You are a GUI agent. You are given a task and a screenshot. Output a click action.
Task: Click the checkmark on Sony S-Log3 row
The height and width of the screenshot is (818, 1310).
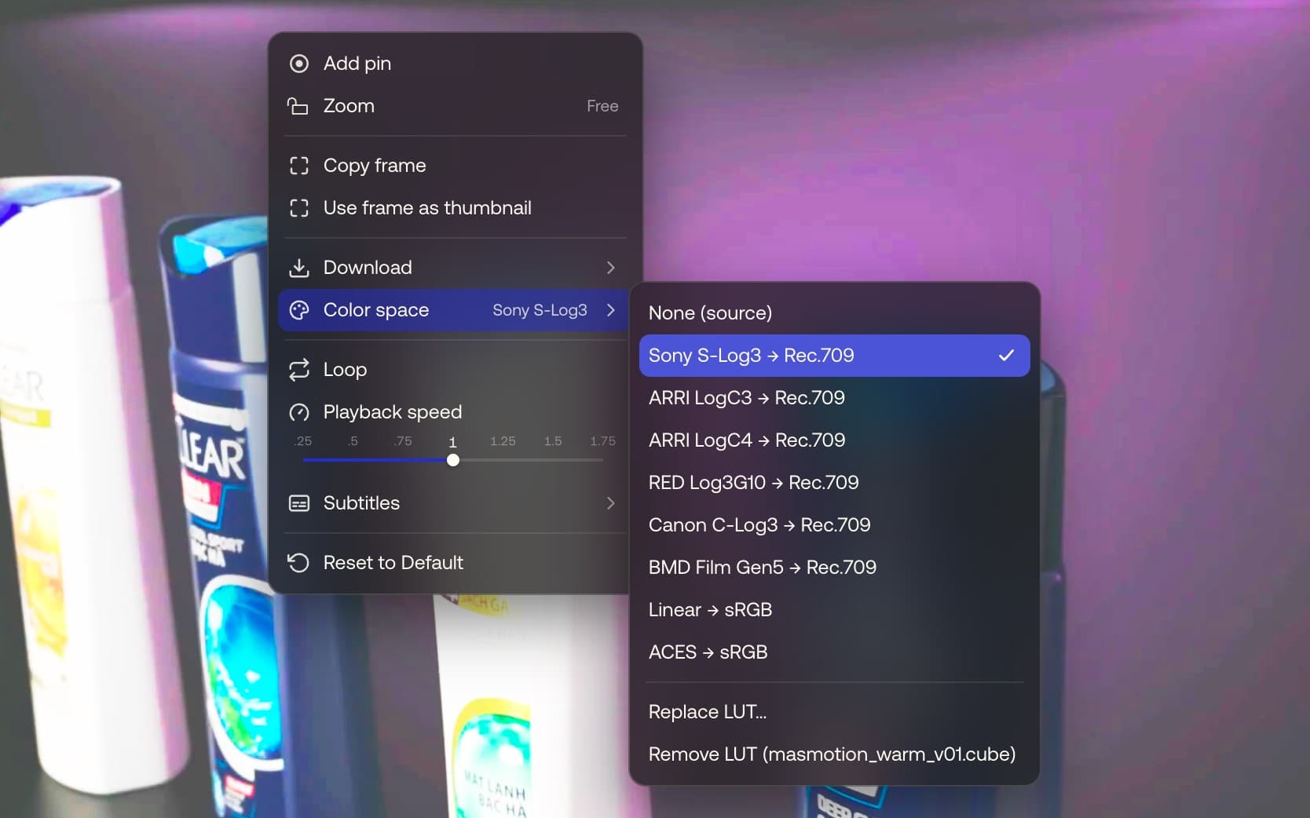(1006, 356)
